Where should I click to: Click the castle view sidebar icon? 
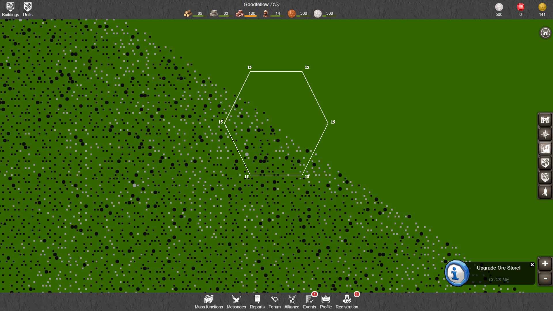tap(545, 120)
